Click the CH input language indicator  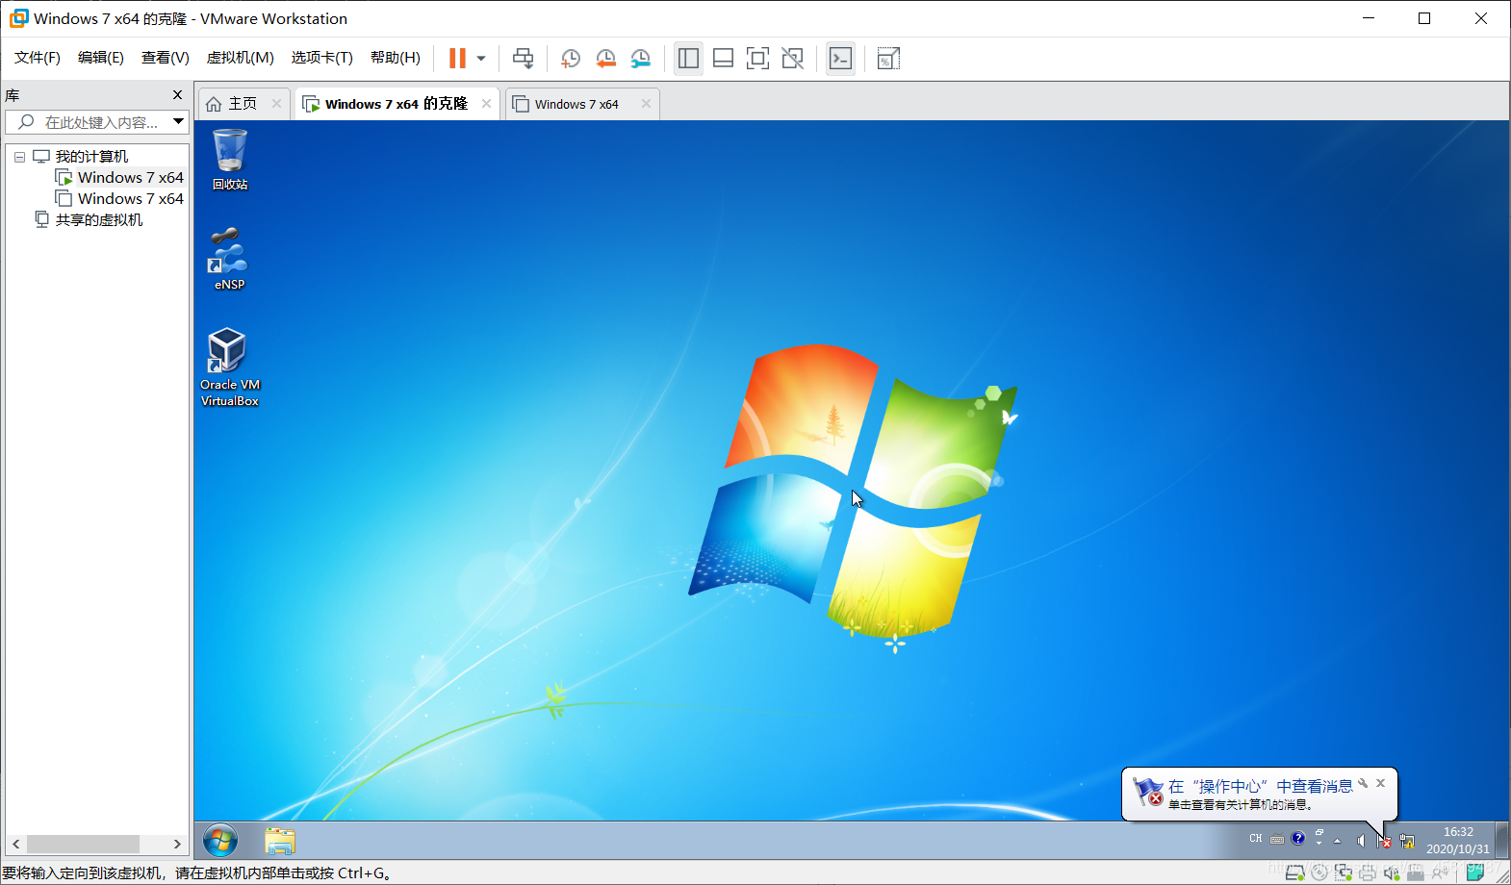click(1256, 839)
